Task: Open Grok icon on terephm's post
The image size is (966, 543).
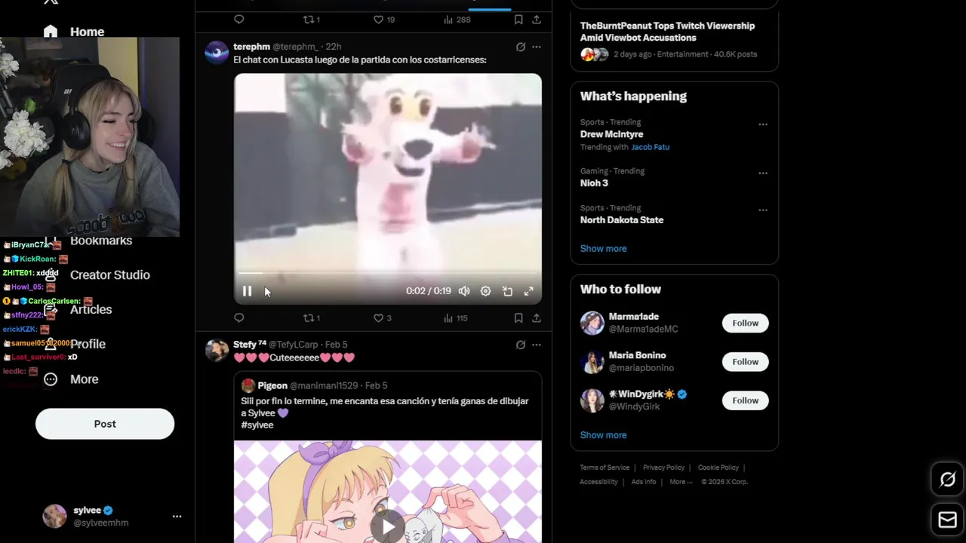Action: coord(521,47)
